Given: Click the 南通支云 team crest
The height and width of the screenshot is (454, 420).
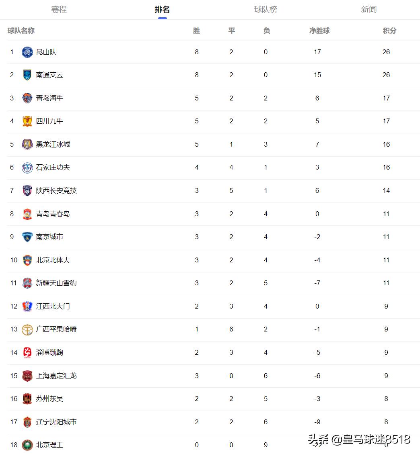Looking at the screenshot, I should point(27,75).
